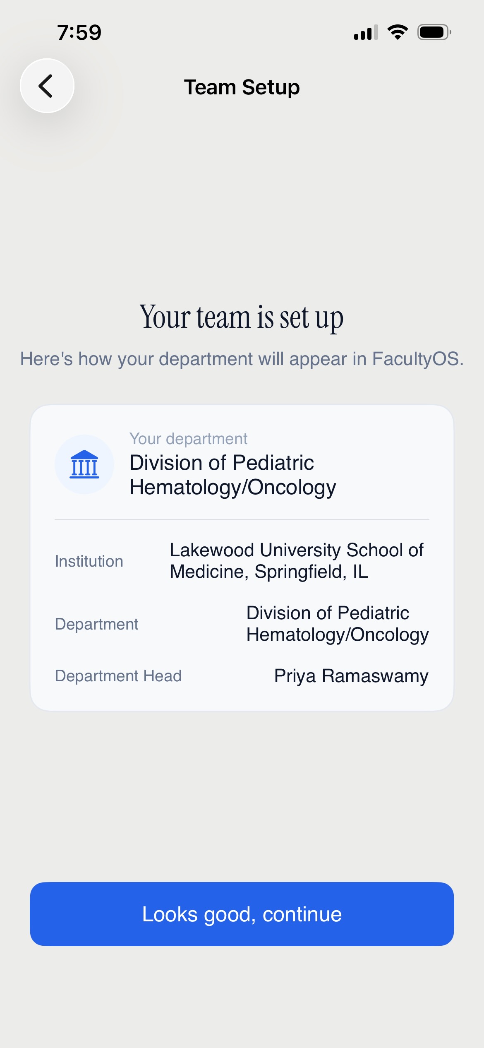The height and width of the screenshot is (1048, 484).
Task: Tap the Wi-Fi status icon
Action: 398,32
